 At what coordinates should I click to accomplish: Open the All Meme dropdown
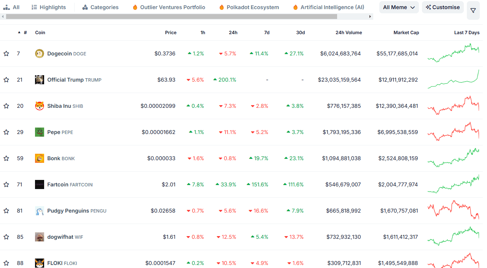(399, 7)
